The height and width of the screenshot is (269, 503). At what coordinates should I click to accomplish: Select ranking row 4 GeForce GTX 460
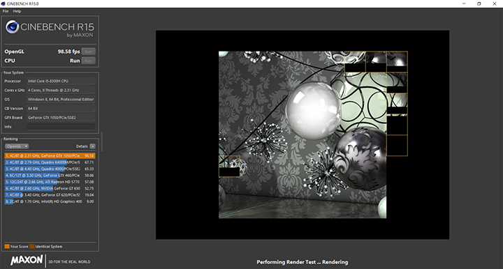(50, 176)
